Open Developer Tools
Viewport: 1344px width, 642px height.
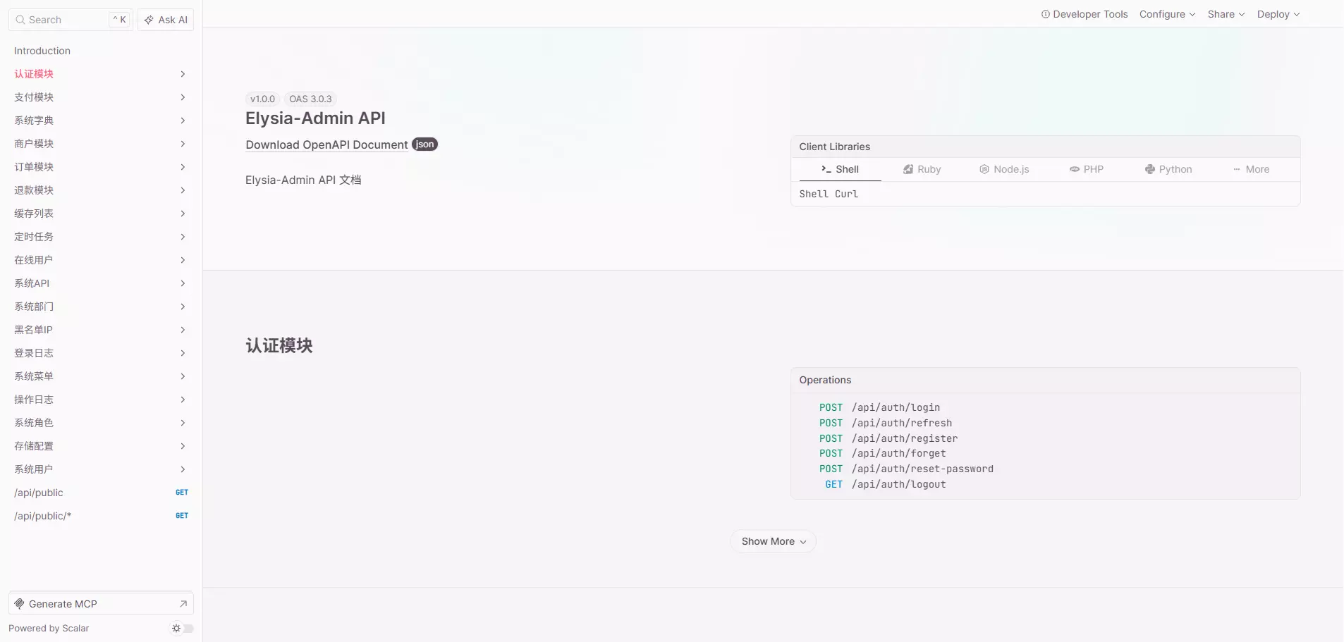(x=1085, y=14)
